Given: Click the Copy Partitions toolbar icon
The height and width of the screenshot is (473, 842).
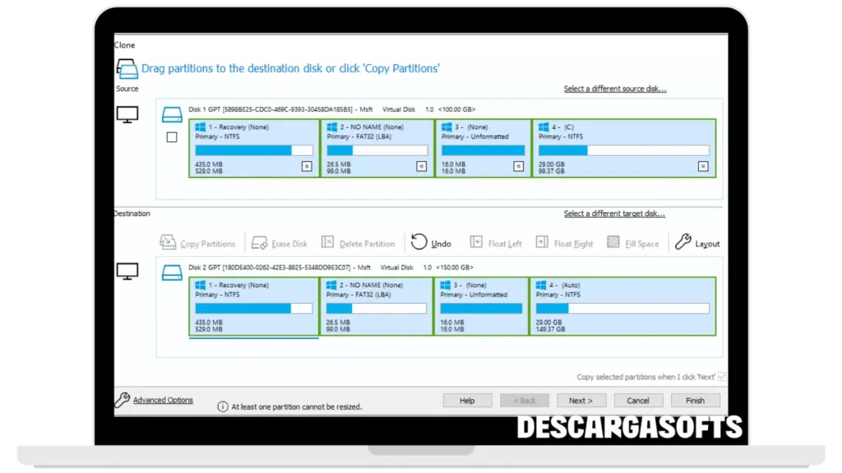Looking at the screenshot, I should click(x=168, y=242).
